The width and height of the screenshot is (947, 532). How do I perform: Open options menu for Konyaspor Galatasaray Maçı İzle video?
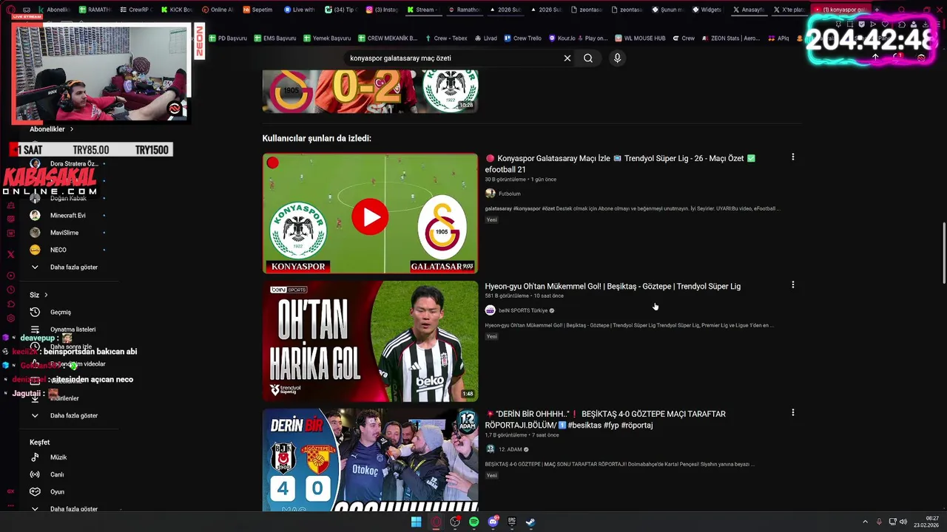(792, 157)
